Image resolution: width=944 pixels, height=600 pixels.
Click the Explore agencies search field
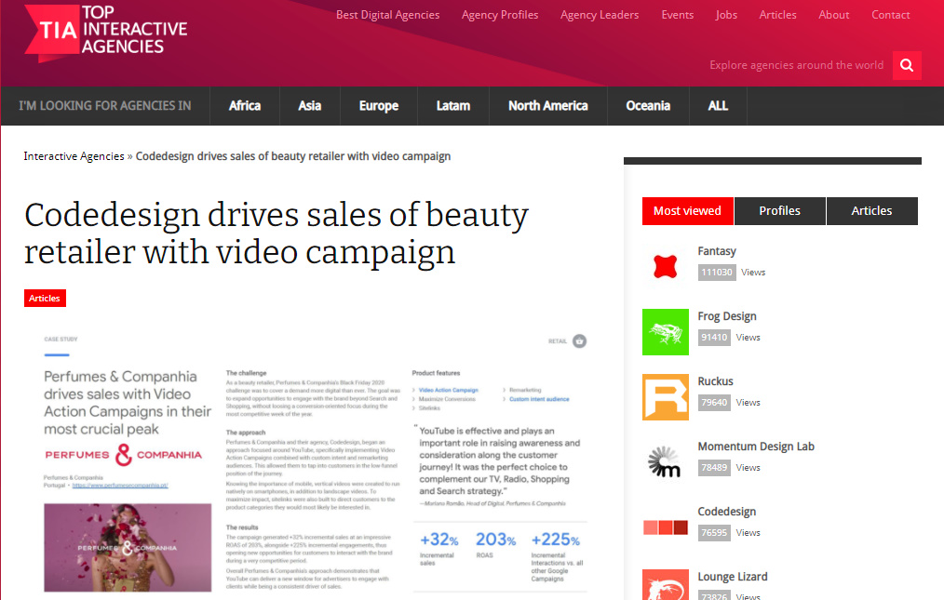tap(797, 65)
